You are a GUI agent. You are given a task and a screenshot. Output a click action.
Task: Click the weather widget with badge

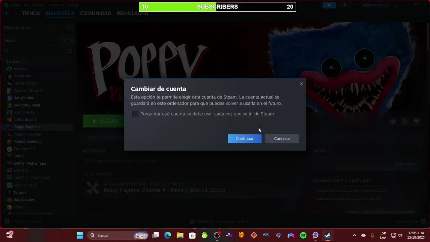[9, 235]
